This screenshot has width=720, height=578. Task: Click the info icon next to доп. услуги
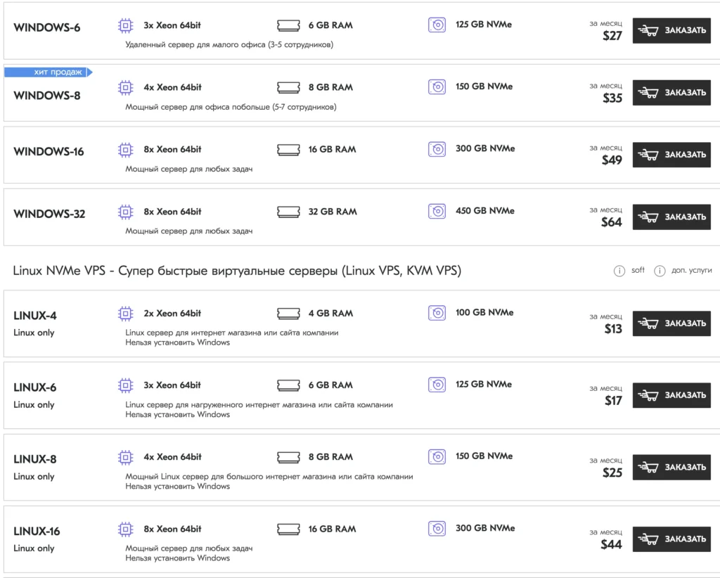[660, 271]
